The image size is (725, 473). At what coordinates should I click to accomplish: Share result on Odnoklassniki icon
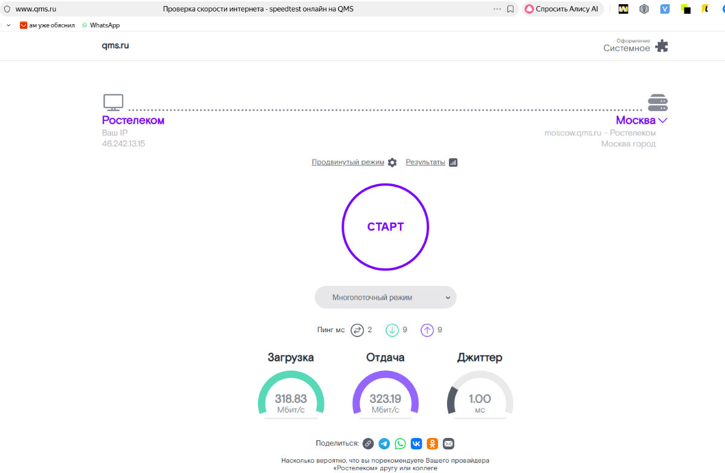(x=432, y=444)
